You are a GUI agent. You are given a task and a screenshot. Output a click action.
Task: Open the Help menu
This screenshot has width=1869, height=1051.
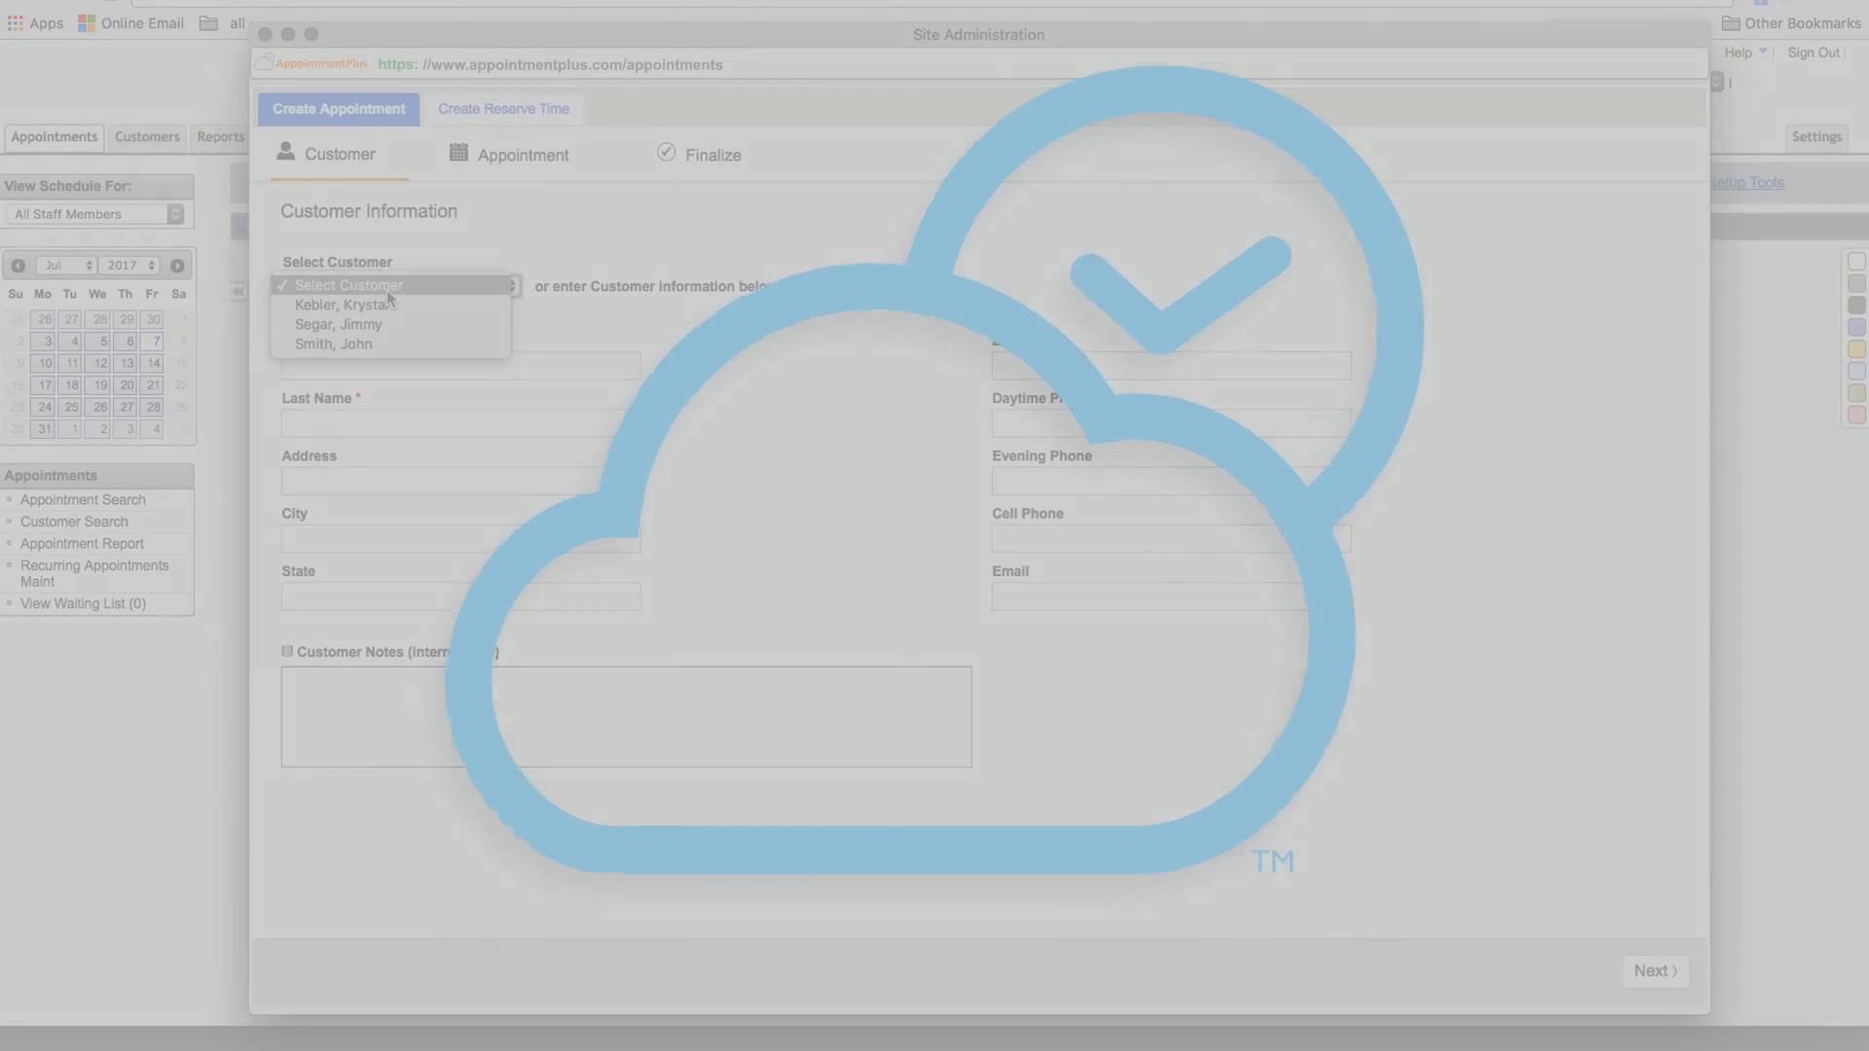(x=1744, y=53)
